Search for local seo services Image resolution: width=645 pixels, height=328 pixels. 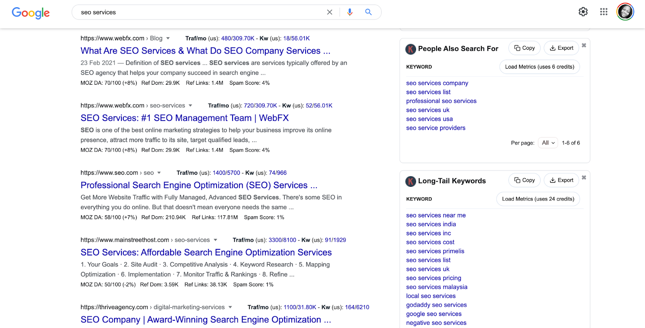[x=431, y=296]
